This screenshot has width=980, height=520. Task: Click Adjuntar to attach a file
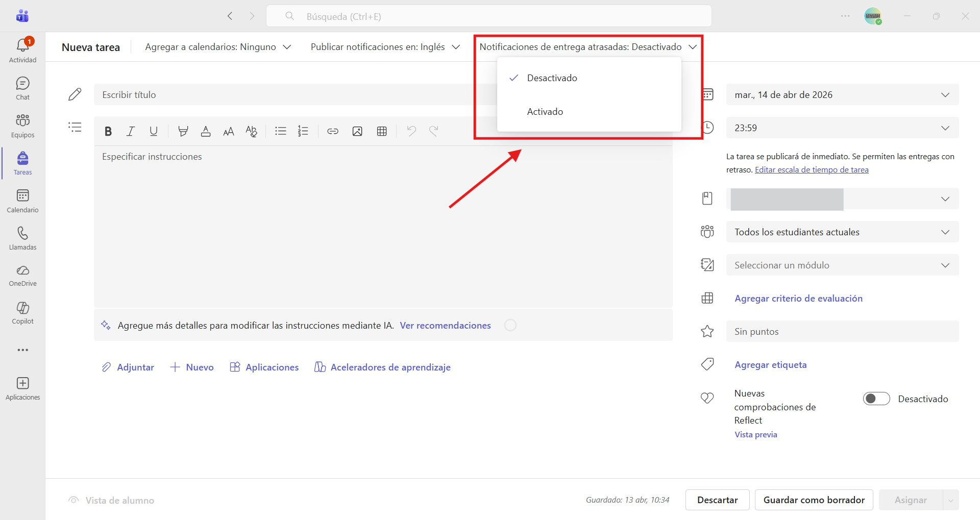pyautogui.click(x=128, y=367)
